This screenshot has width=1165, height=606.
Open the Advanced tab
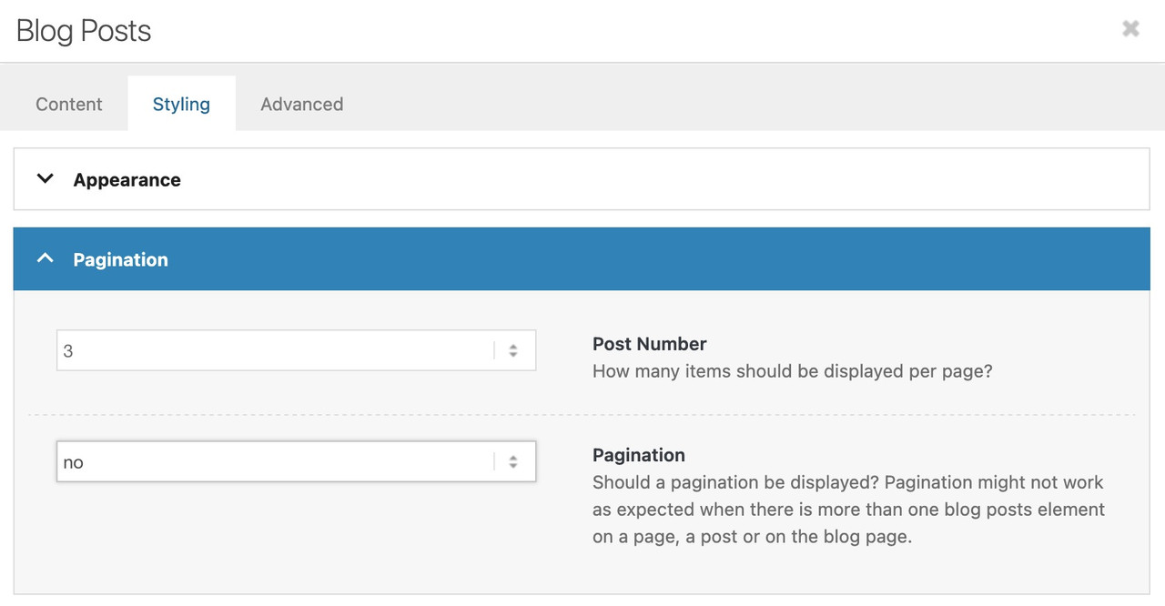coord(301,104)
